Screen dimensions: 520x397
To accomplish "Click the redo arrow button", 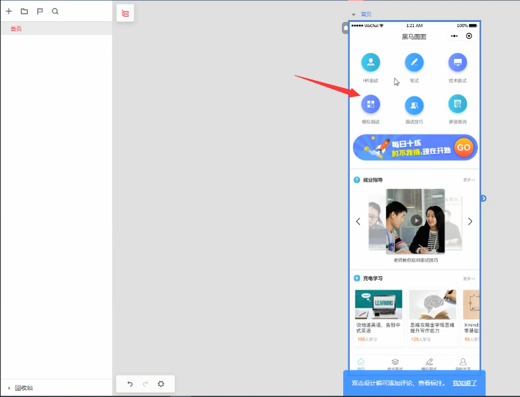I will point(145,384).
